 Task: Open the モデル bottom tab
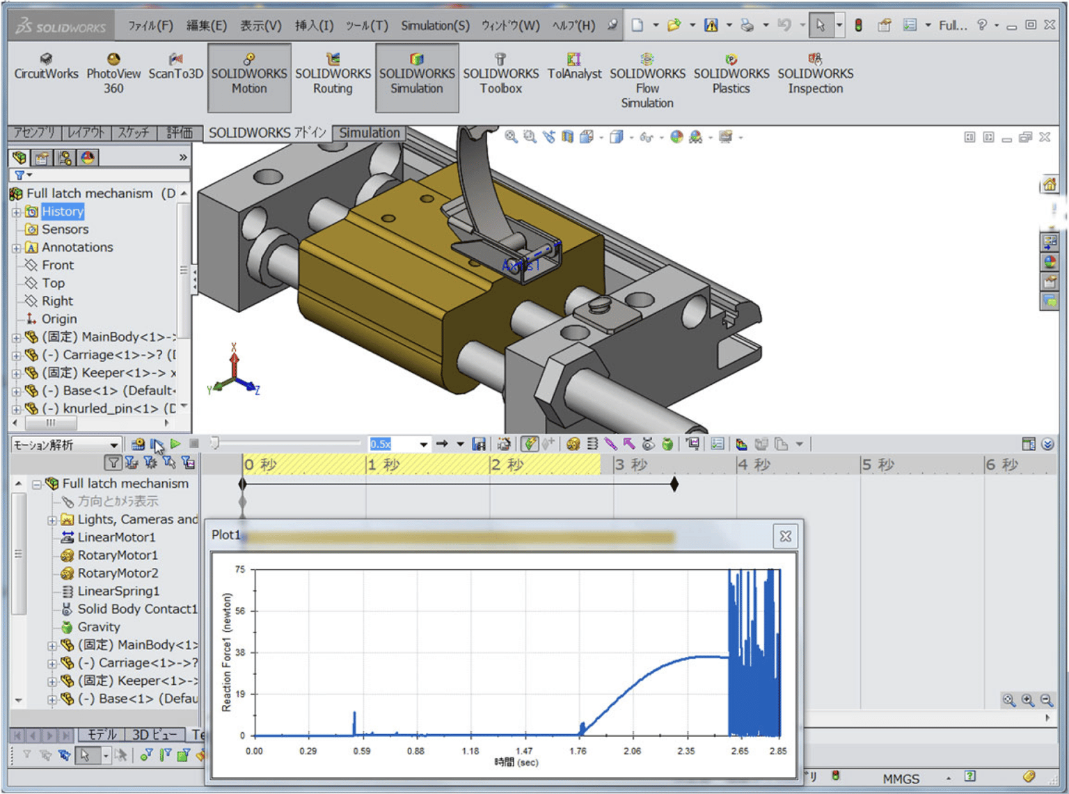click(102, 735)
